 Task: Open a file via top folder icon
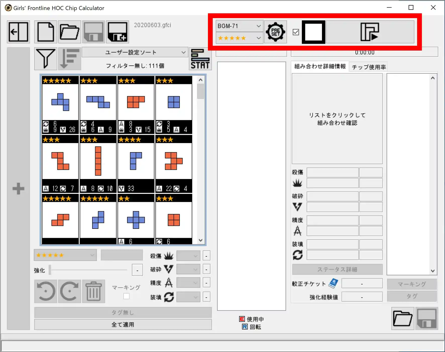(70, 32)
